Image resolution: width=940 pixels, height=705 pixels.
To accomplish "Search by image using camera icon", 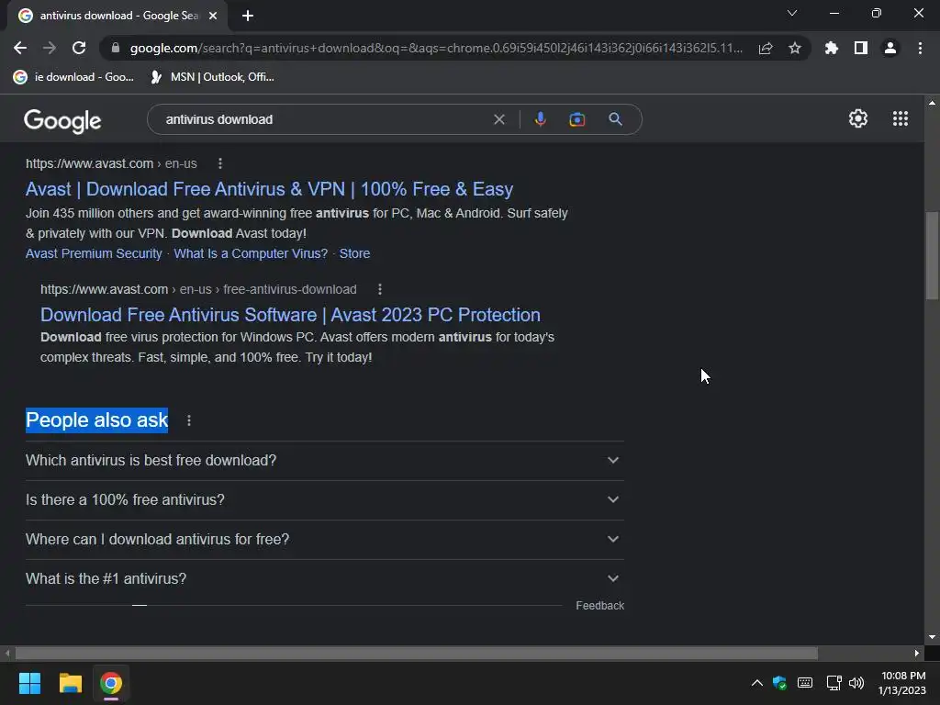I will point(576,119).
